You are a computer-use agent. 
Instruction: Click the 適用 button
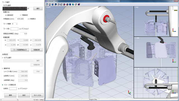pos(10,95)
